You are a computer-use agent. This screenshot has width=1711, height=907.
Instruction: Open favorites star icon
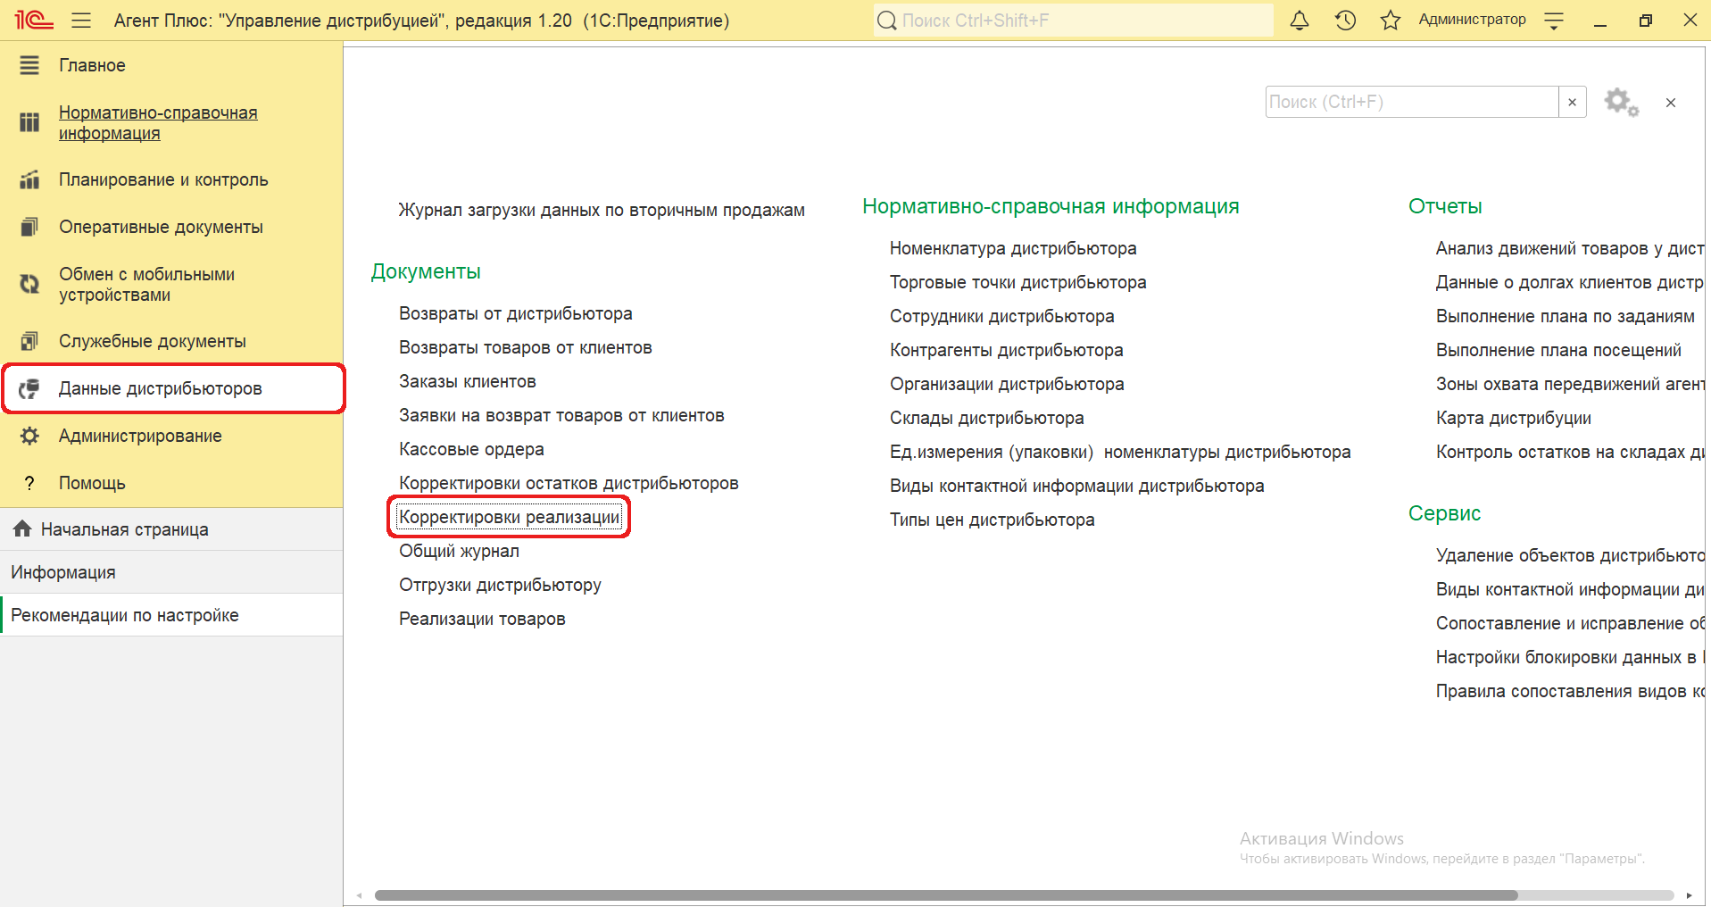pyautogui.click(x=1390, y=20)
